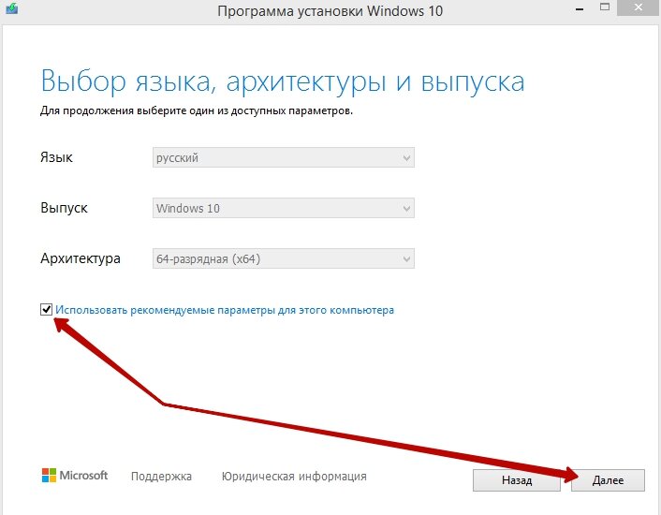The height and width of the screenshot is (515, 661).
Task: Click the Далее button
Action: click(x=608, y=480)
